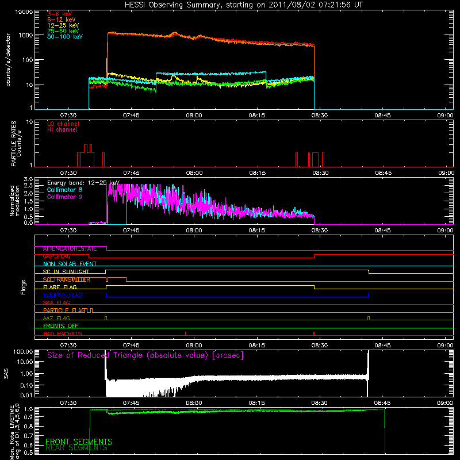This screenshot has height=460, width=460.
Task: Click the 08:45 label under the particle rates panel
Action: 383,173
